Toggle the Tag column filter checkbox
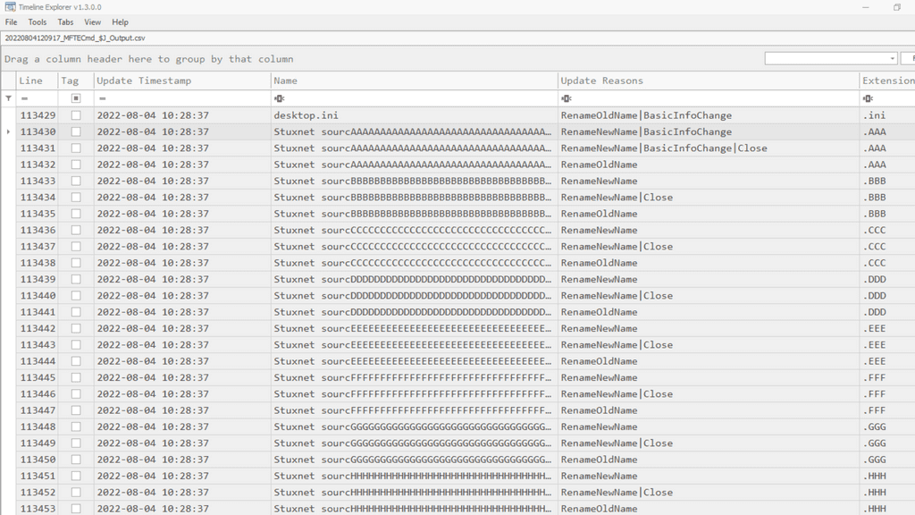This screenshot has width=915, height=515. pos(76,98)
